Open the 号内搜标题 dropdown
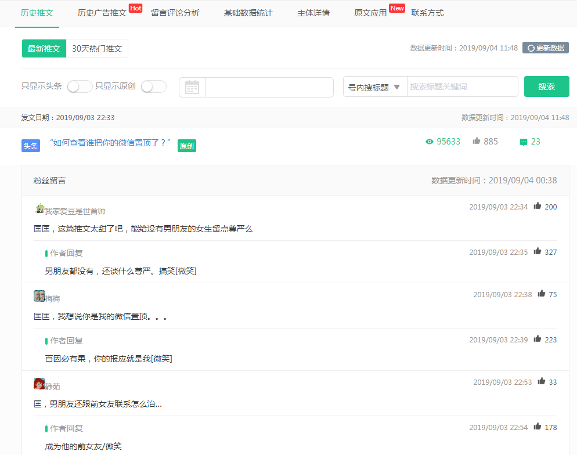 click(x=375, y=87)
